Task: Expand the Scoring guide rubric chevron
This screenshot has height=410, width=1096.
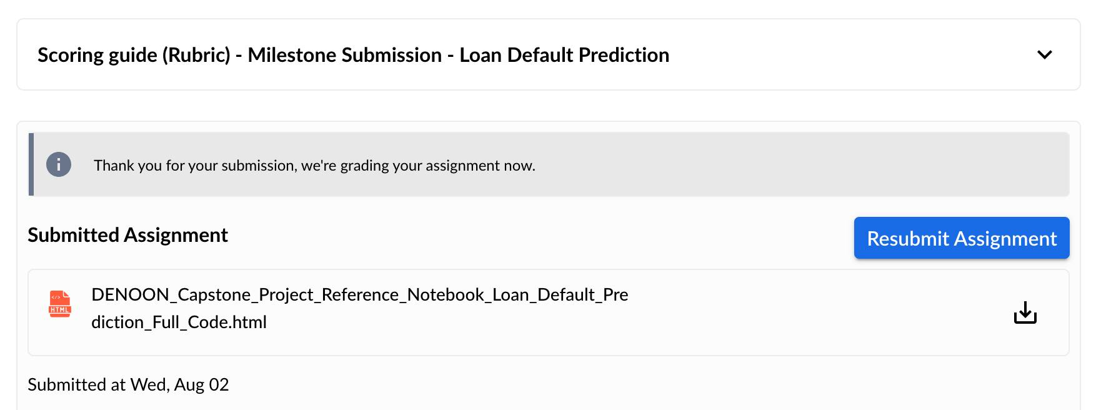Action: pyautogui.click(x=1044, y=55)
